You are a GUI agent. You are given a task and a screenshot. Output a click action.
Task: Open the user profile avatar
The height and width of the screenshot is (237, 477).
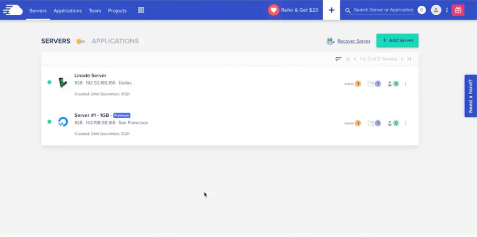click(436, 10)
